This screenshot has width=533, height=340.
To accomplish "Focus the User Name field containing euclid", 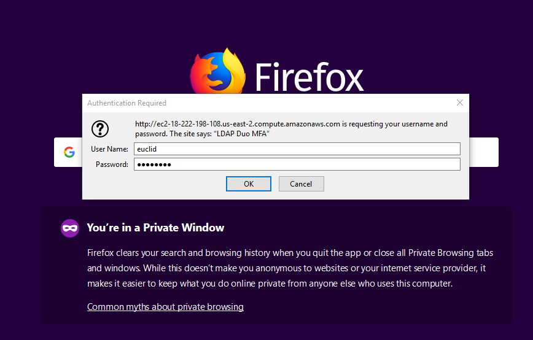I will pos(297,149).
